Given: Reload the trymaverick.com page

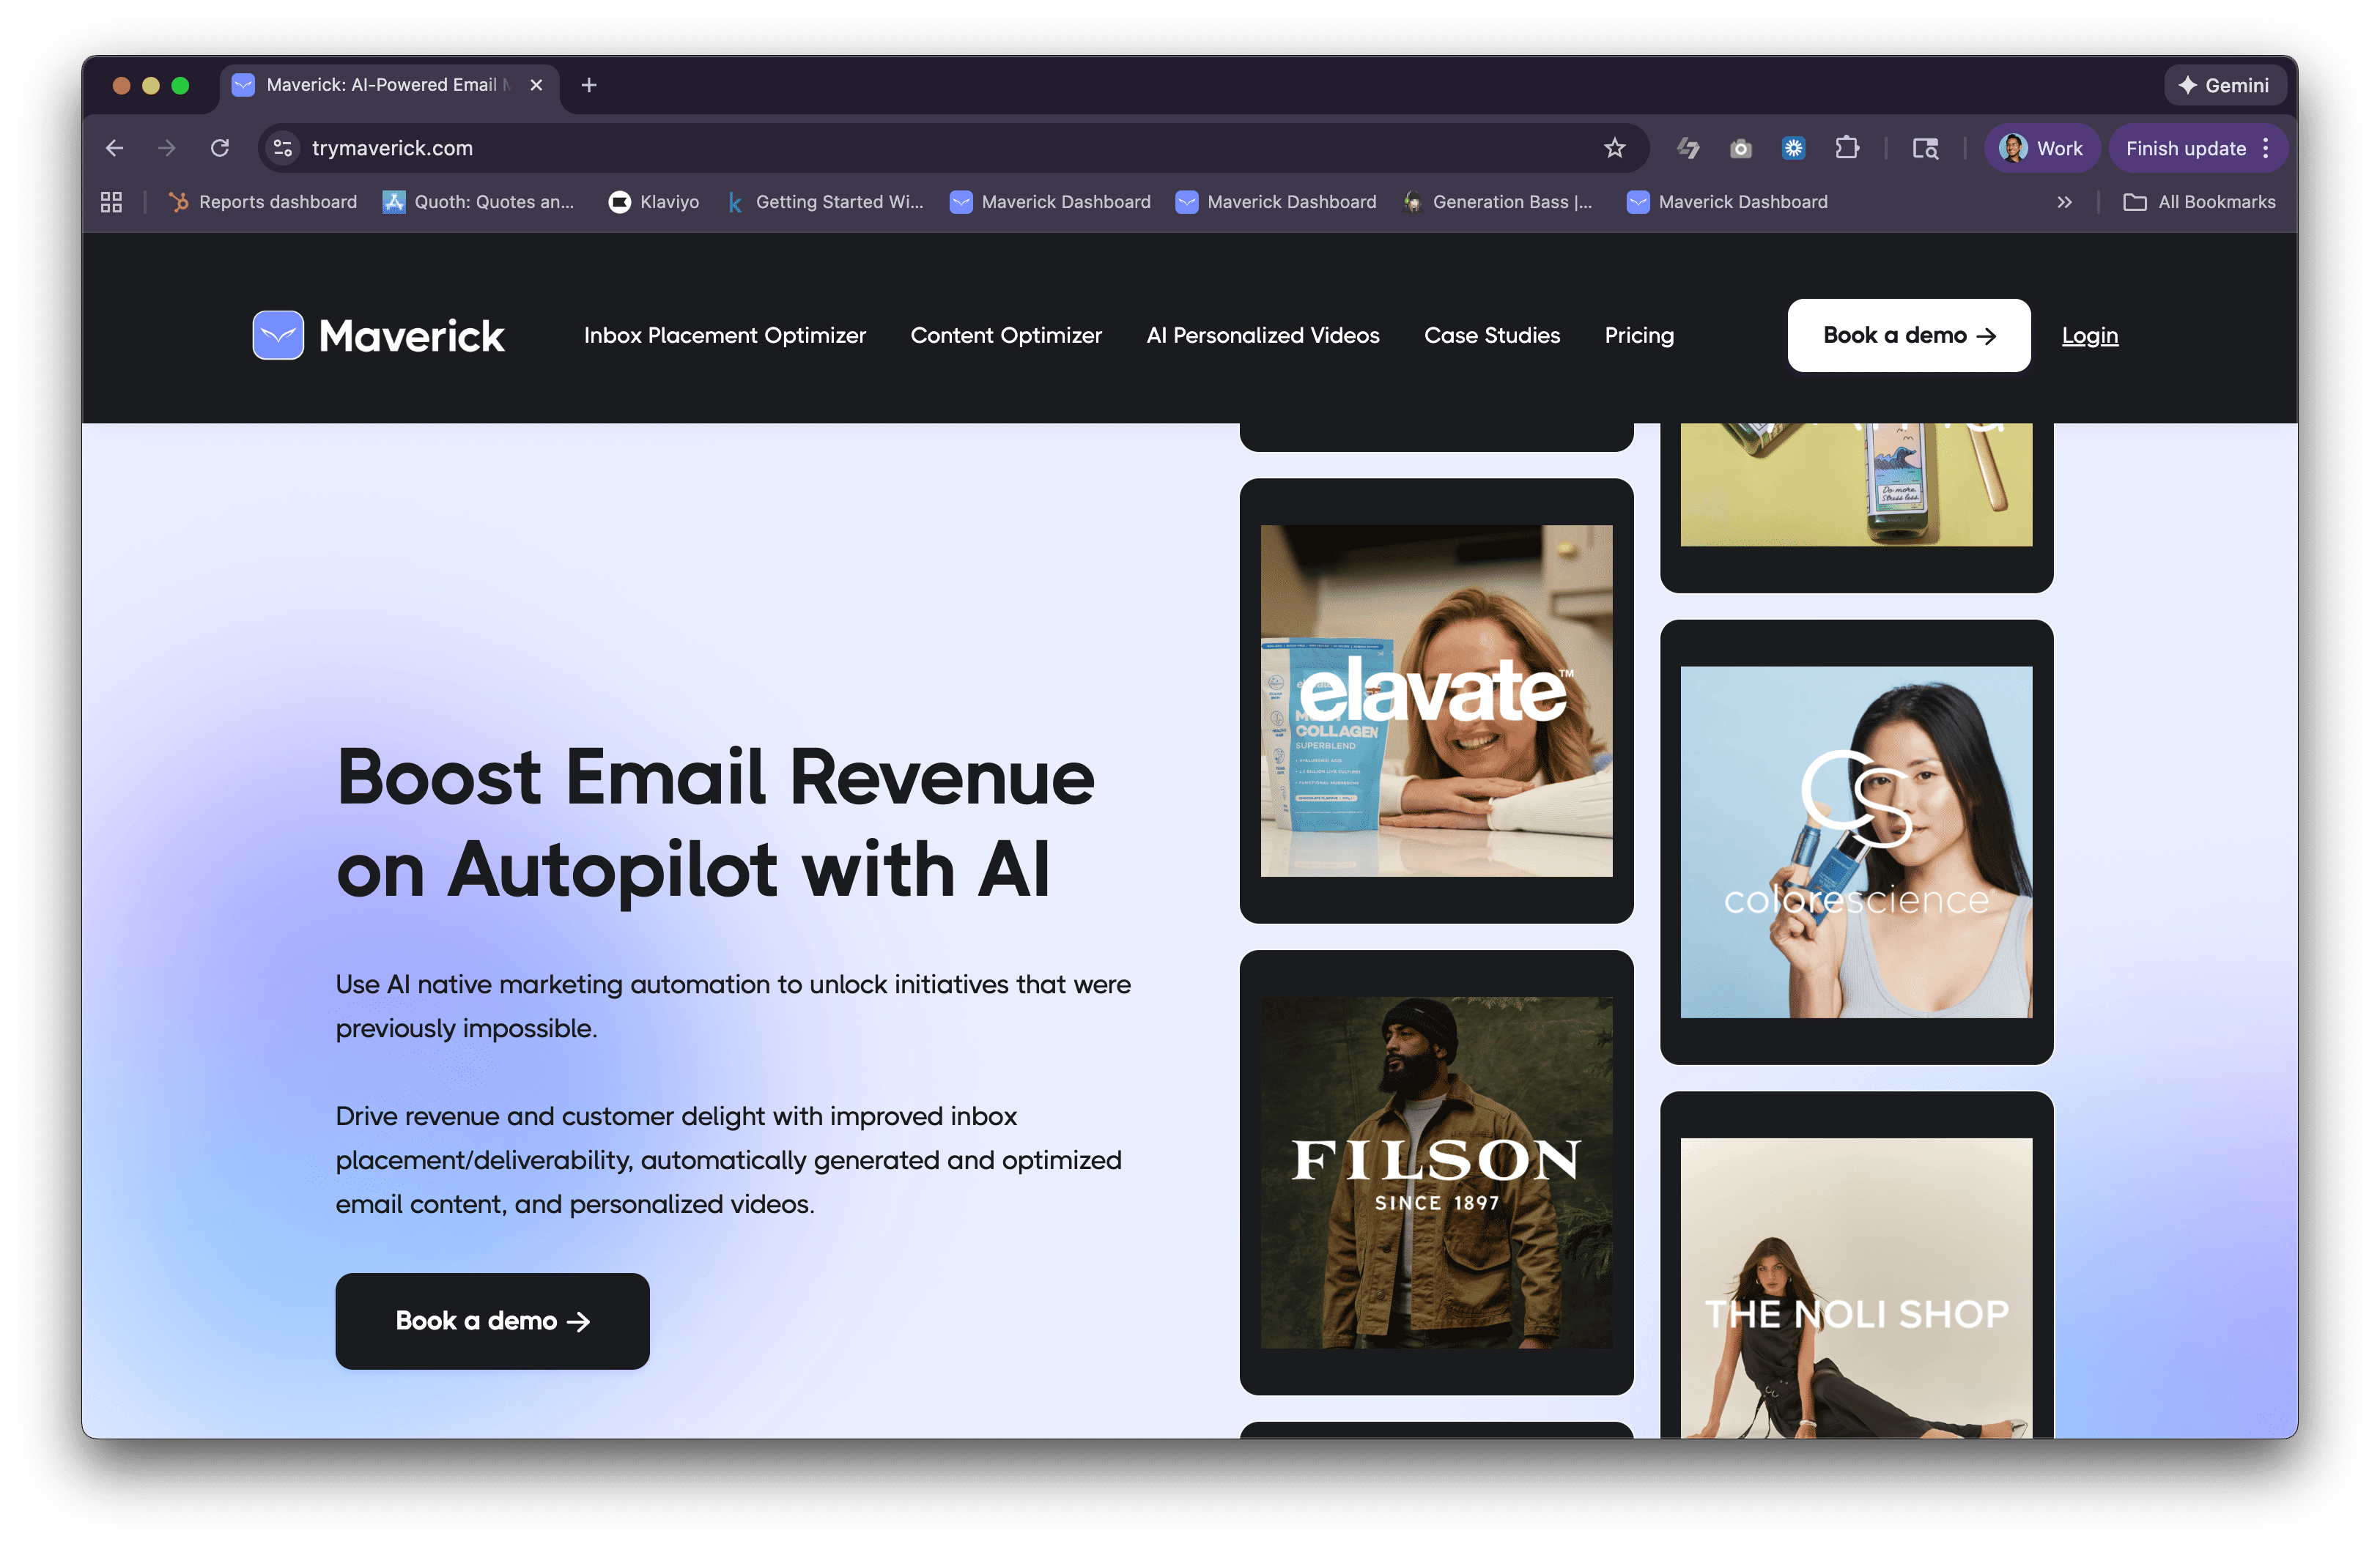Looking at the screenshot, I should pyautogui.click(x=221, y=148).
